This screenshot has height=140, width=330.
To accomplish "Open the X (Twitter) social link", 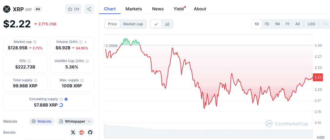I will (x=73, y=132).
